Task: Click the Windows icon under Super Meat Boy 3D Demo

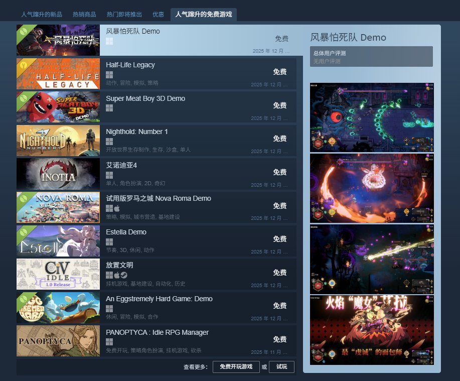Action: pyautogui.click(x=109, y=108)
